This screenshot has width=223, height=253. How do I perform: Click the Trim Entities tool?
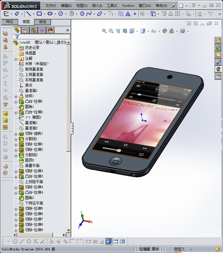click(142, 14)
